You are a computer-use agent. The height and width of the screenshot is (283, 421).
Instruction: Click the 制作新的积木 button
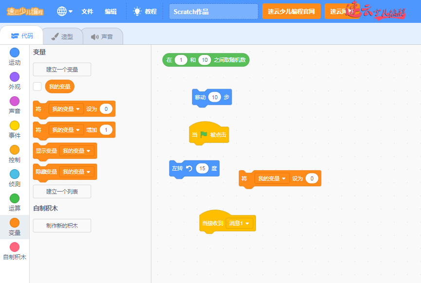pyautogui.click(x=62, y=226)
